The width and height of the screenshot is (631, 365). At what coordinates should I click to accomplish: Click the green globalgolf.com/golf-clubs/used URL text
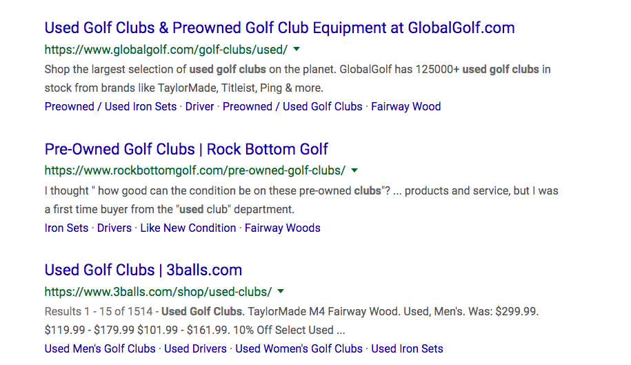coord(166,50)
